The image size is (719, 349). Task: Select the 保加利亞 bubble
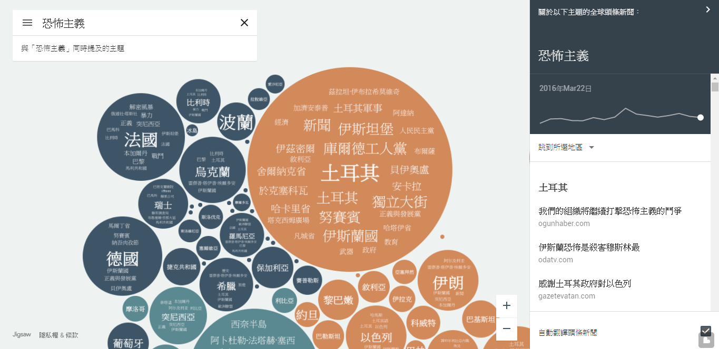pyautogui.click(x=272, y=268)
